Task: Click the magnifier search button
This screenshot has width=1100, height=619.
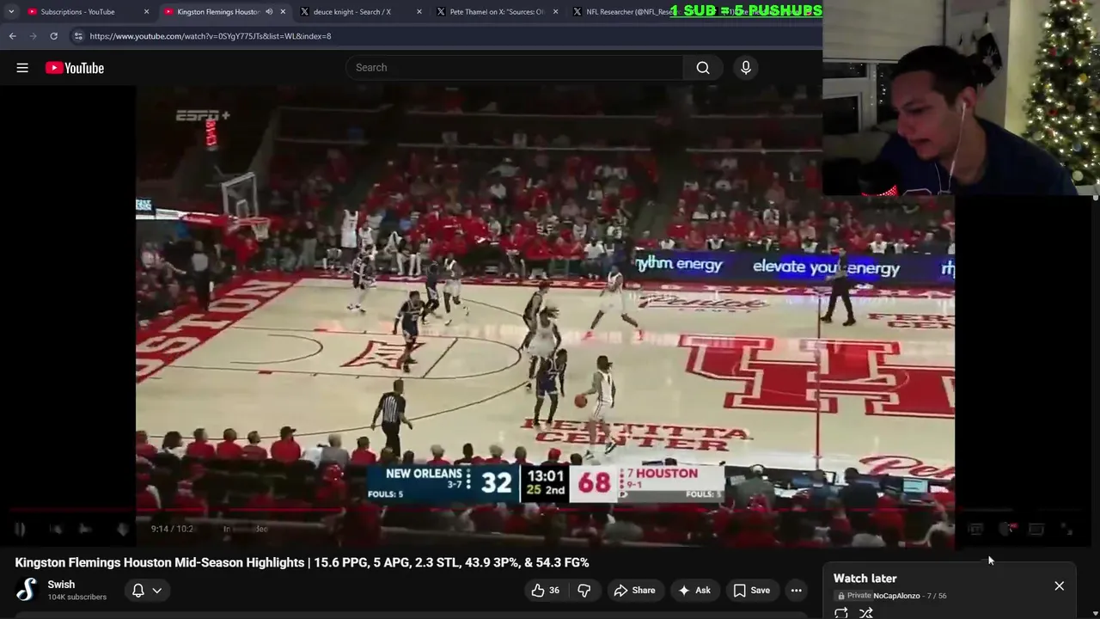Action: click(x=703, y=68)
